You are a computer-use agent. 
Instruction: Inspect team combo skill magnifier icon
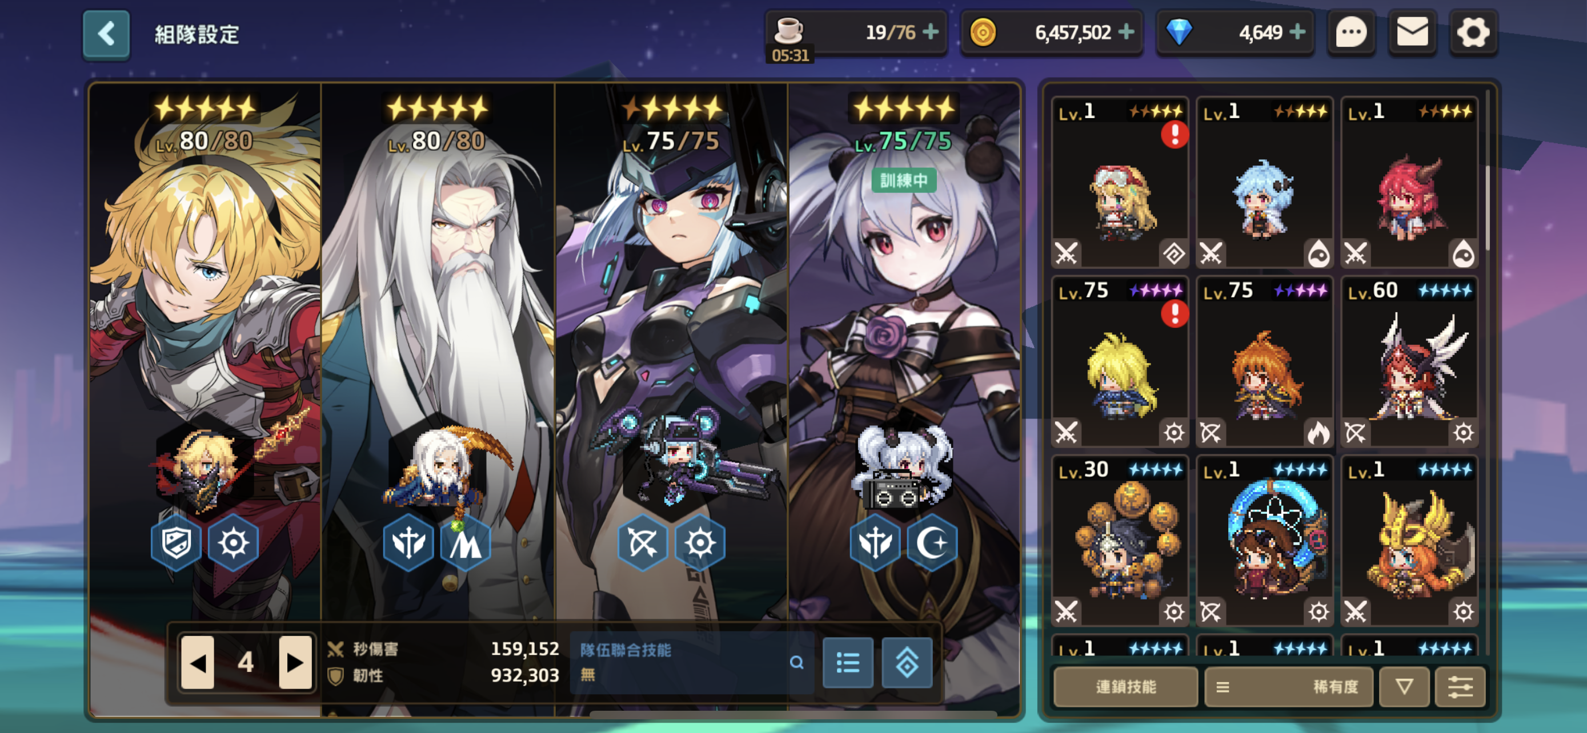[x=796, y=663]
